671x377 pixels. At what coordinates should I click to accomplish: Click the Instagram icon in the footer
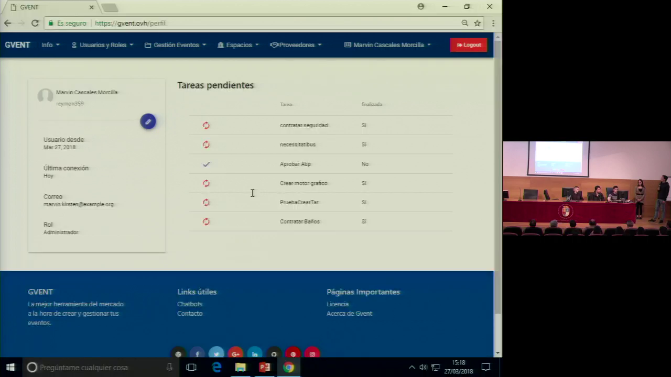[312, 354]
